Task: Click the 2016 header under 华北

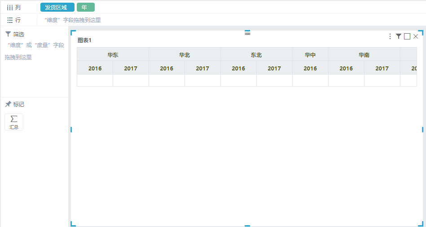Action: click(x=167, y=69)
